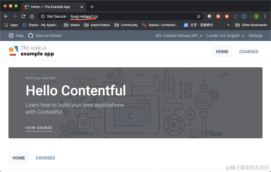Viewport: 271px width, 172px height.
Task: Click the Learn how to build description text
Action: (x=75, y=109)
